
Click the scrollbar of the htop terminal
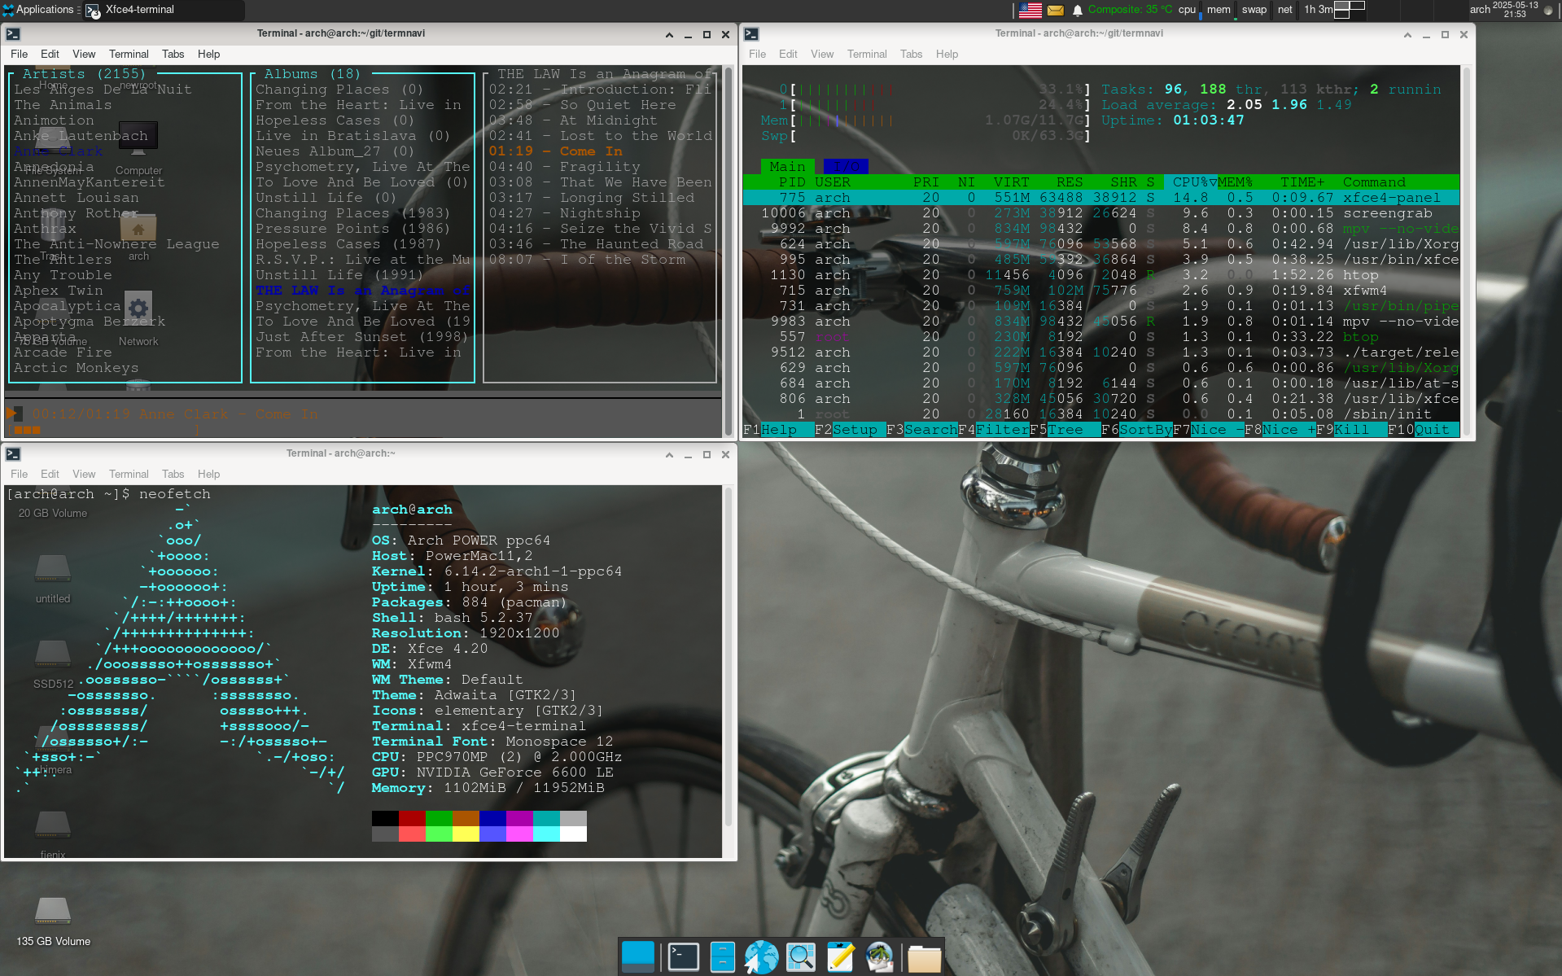[x=1467, y=252]
